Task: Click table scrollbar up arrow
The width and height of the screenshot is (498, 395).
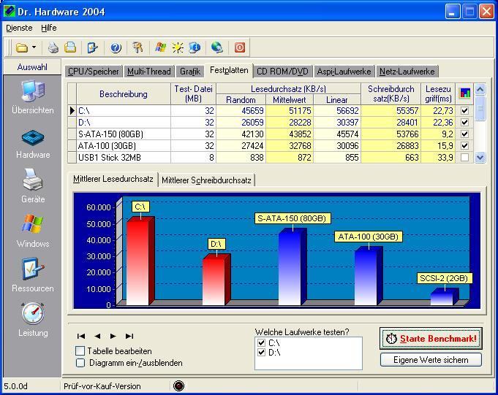Action: coord(480,90)
